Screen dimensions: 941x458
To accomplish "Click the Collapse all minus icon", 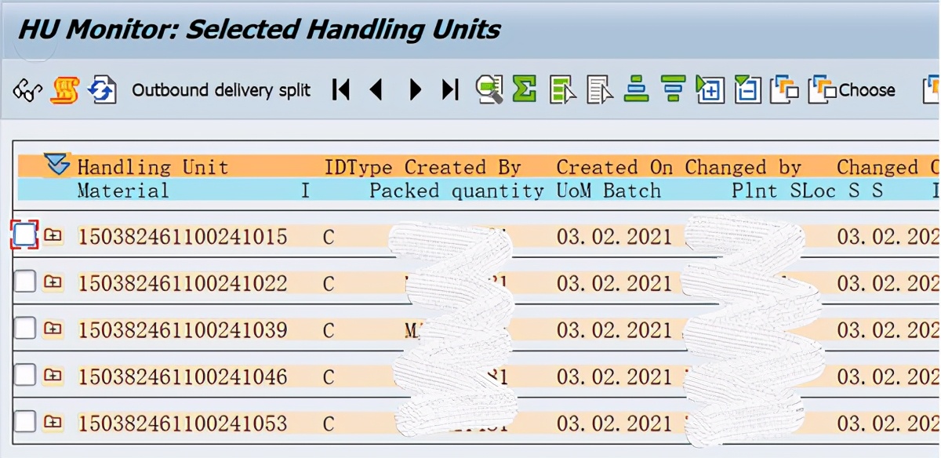I will [747, 89].
